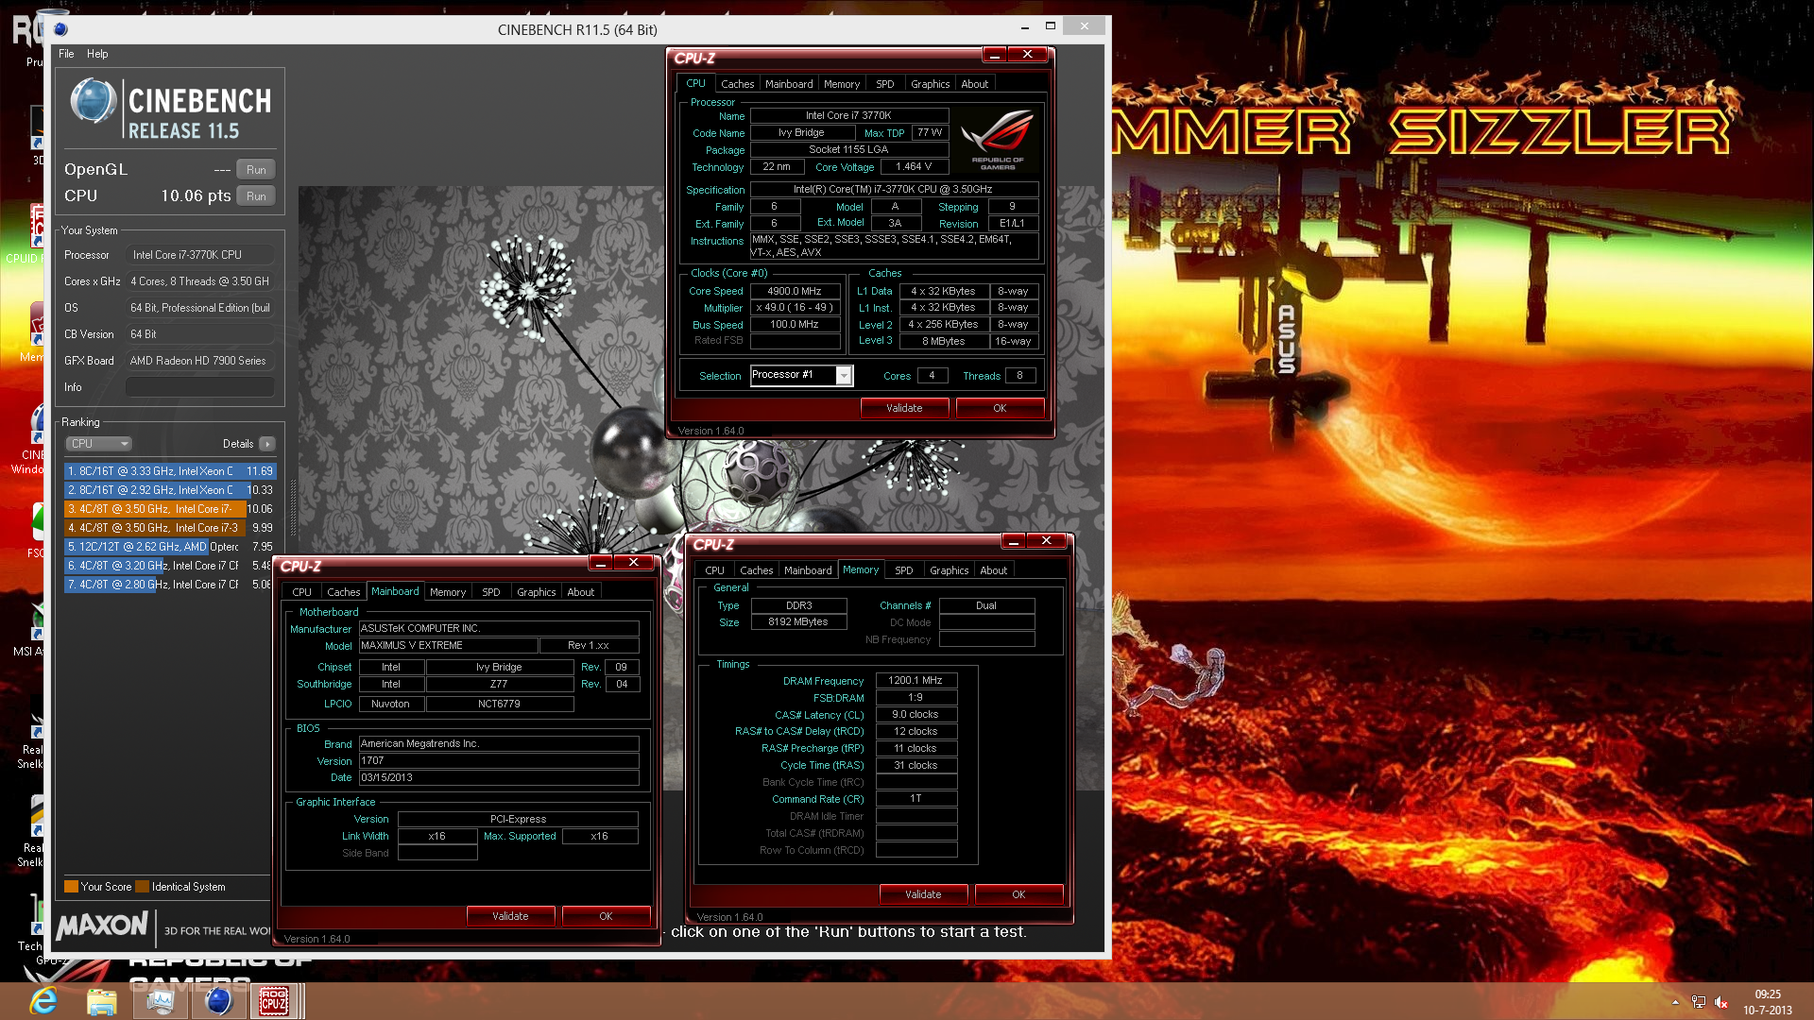Click OK in the CPU tab CPU-Z window
Viewport: 1814px width, 1020px height.
click(x=1000, y=408)
